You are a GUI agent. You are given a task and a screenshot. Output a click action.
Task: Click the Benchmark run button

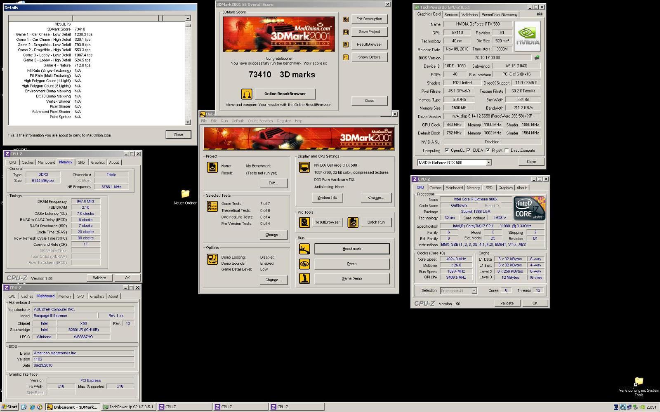352,249
